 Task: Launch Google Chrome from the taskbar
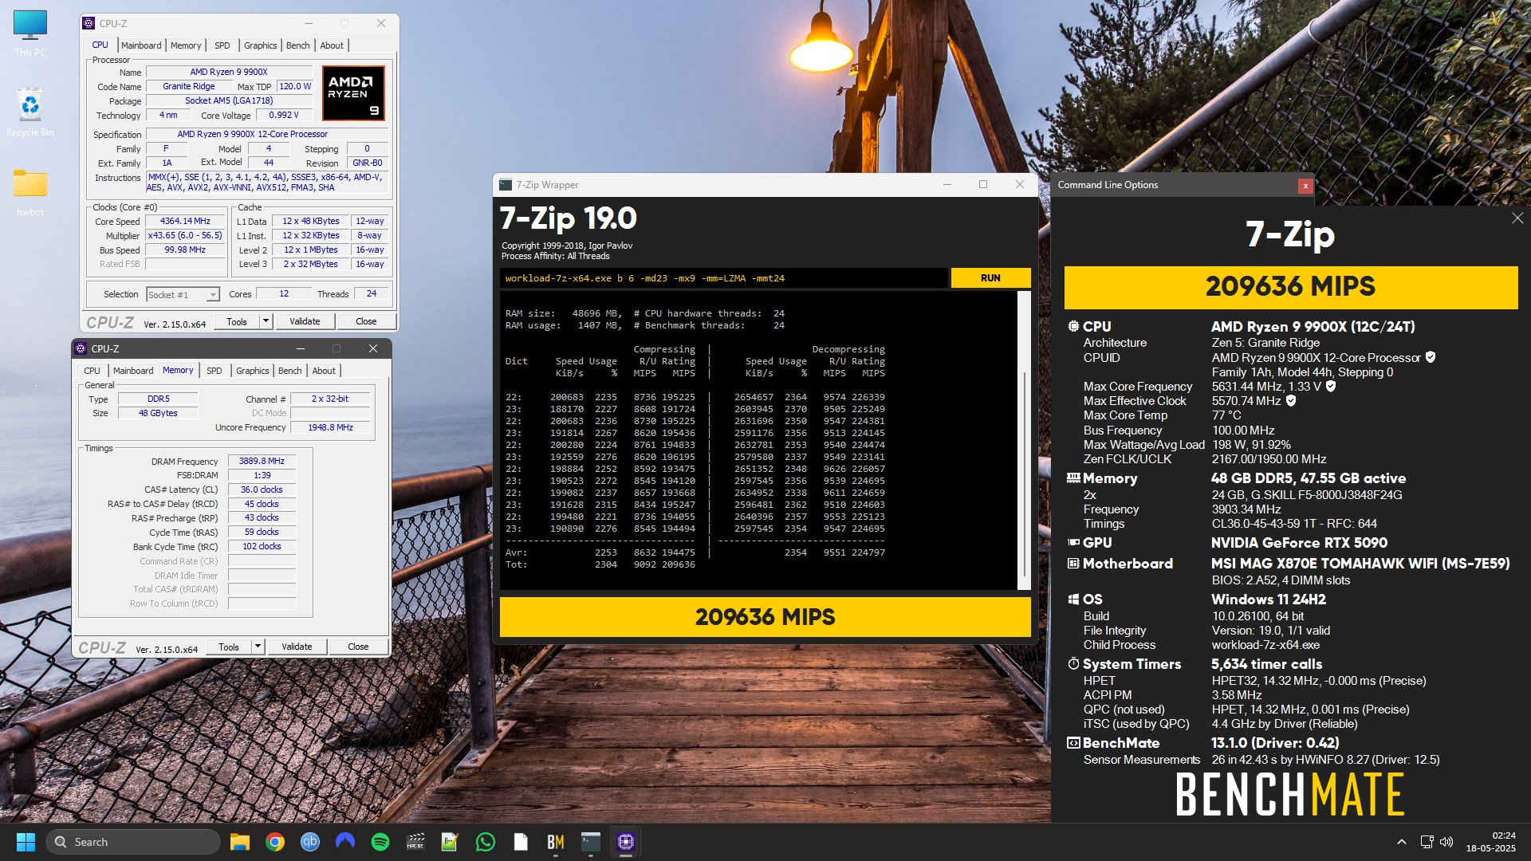click(x=275, y=842)
